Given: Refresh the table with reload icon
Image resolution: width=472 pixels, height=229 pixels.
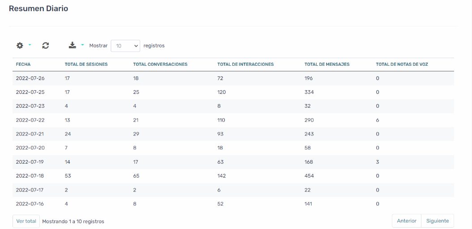Looking at the screenshot, I should (x=46, y=46).
